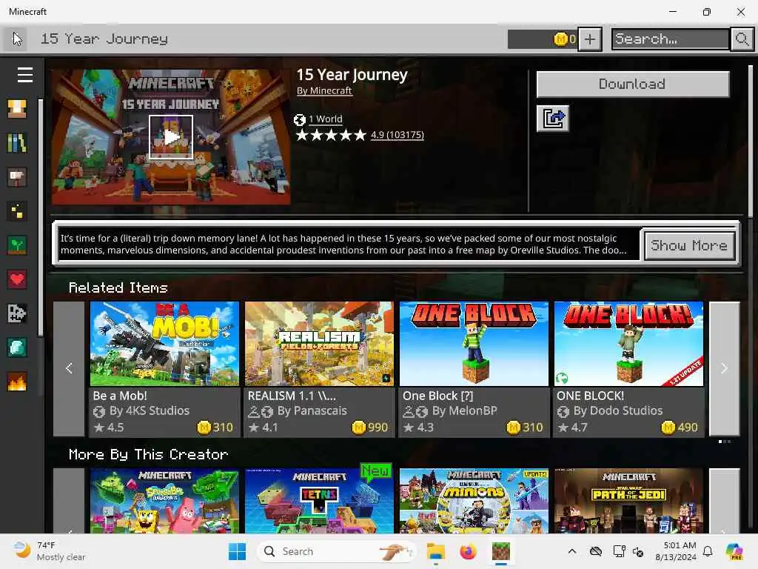Image resolution: width=758 pixels, height=569 pixels.
Task: Open the Copilot icon in the taskbar
Action: 734,551
